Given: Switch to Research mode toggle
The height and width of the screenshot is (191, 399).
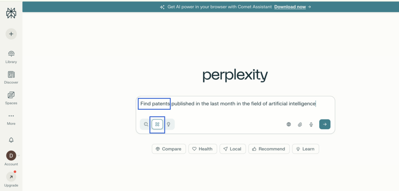Looking at the screenshot, I should pyautogui.click(x=157, y=124).
